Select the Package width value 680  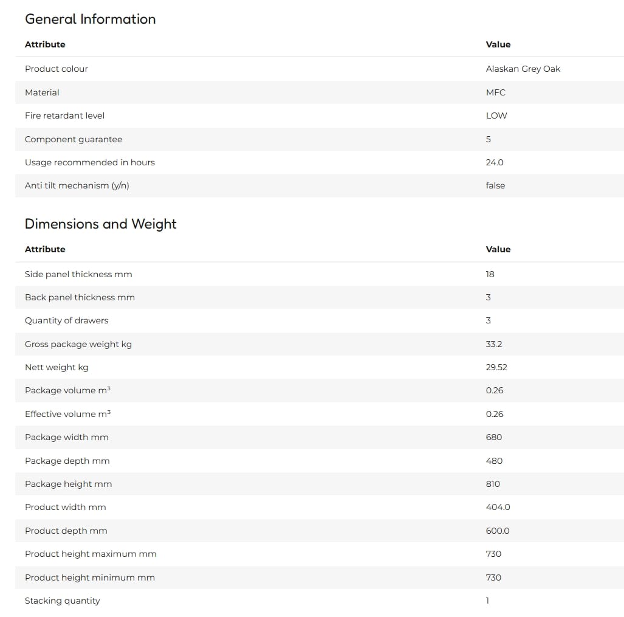click(x=494, y=437)
